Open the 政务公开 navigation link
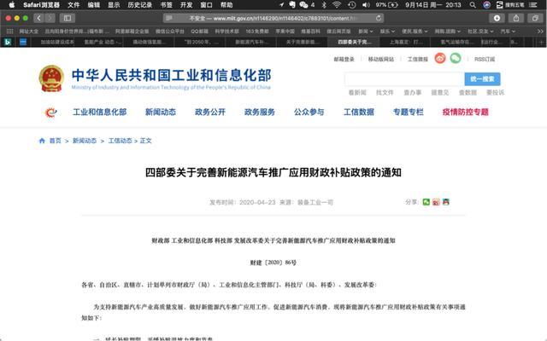 point(210,112)
